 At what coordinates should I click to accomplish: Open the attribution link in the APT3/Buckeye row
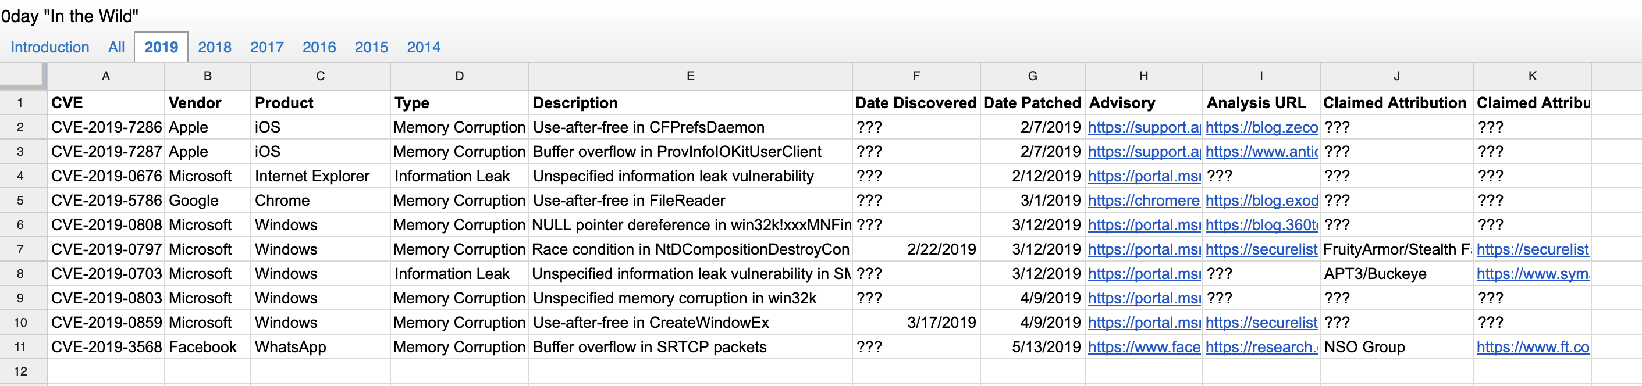[1533, 274]
